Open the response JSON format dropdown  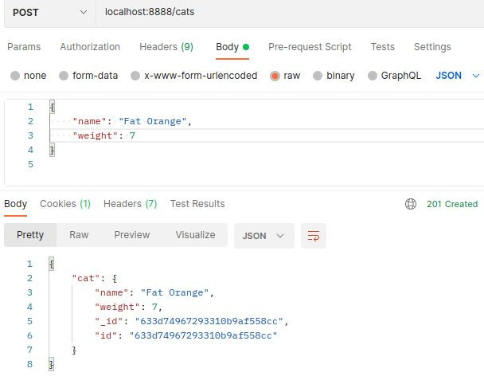263,236
